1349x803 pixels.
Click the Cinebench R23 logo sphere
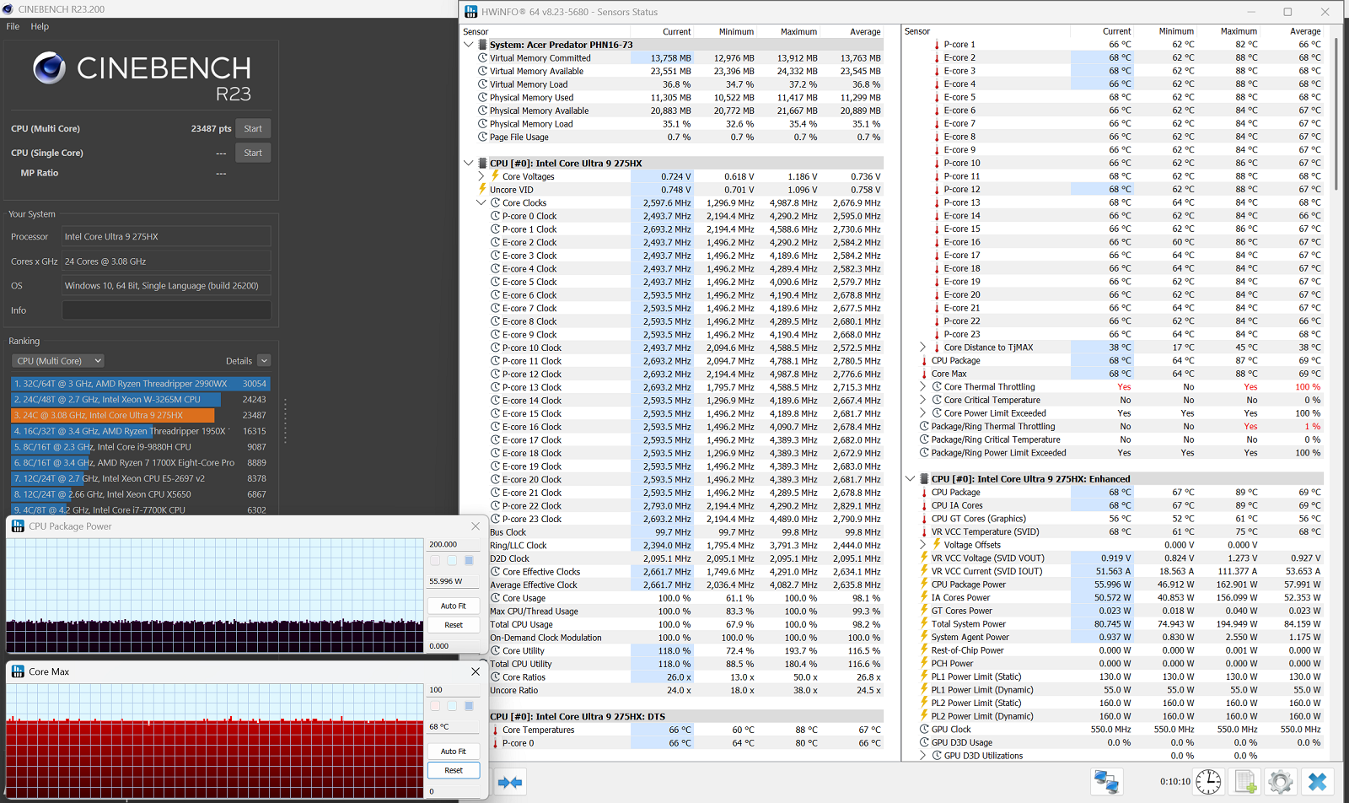tap(50, 68)
